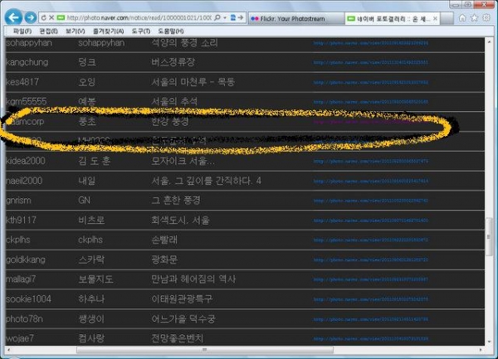
Task: Open a new blank tab
Action: coord(447,19)
